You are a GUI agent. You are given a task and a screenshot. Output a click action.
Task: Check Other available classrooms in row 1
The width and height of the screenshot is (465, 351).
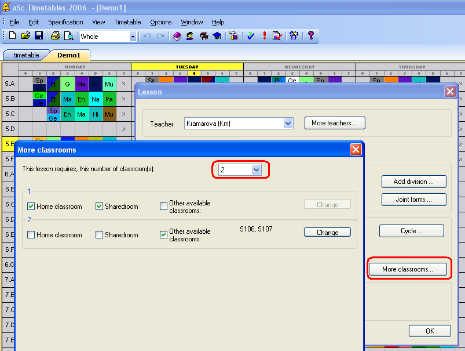point(164,207)
